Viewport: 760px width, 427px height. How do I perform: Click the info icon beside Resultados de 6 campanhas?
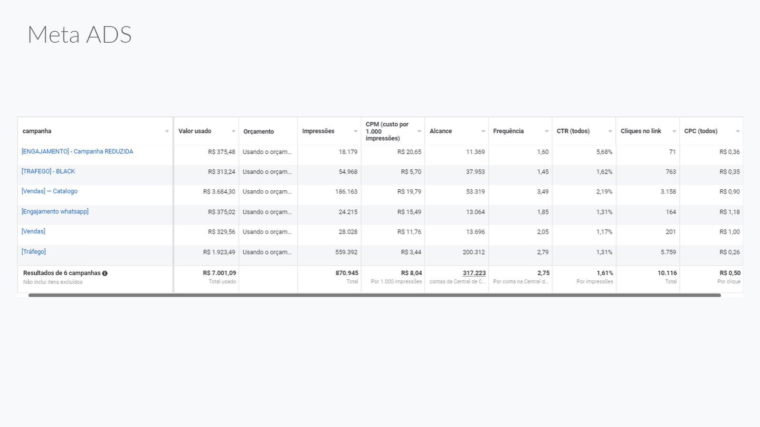click(x=105, y=273)
